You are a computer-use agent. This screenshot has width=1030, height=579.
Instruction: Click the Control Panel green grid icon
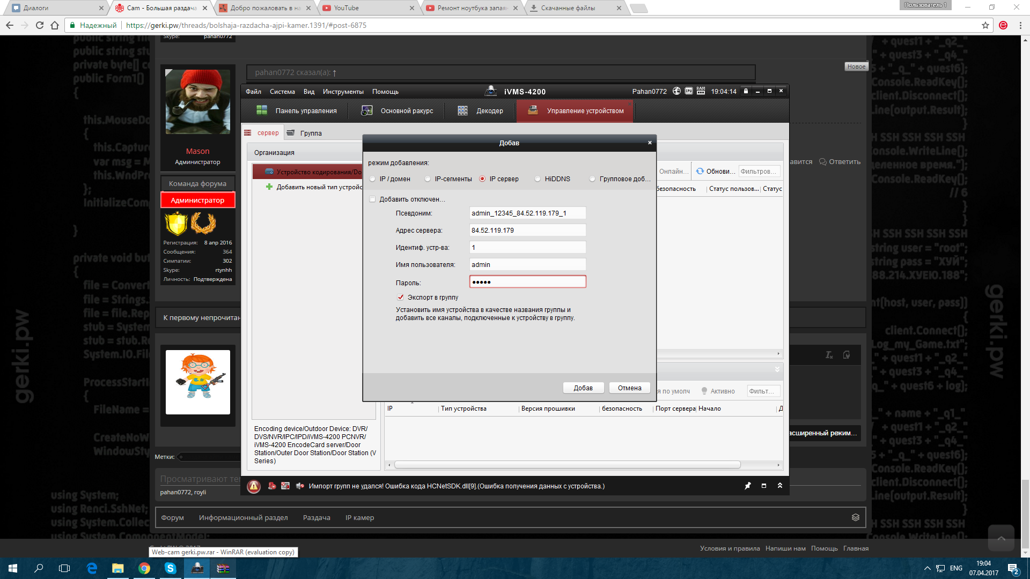(262, 110)
